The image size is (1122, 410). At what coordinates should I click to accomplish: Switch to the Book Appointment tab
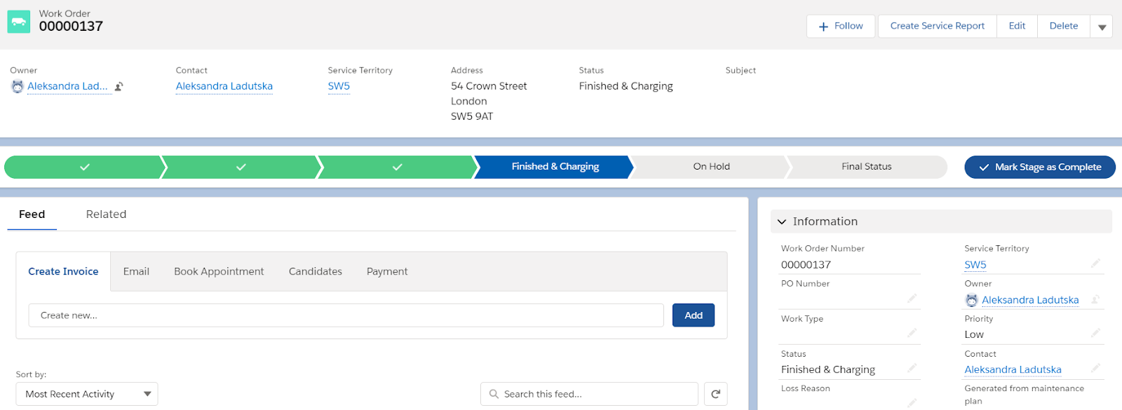pos(219,271)
